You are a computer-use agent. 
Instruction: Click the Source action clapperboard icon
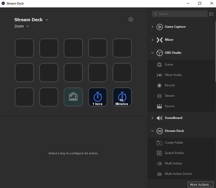(159, 106)
